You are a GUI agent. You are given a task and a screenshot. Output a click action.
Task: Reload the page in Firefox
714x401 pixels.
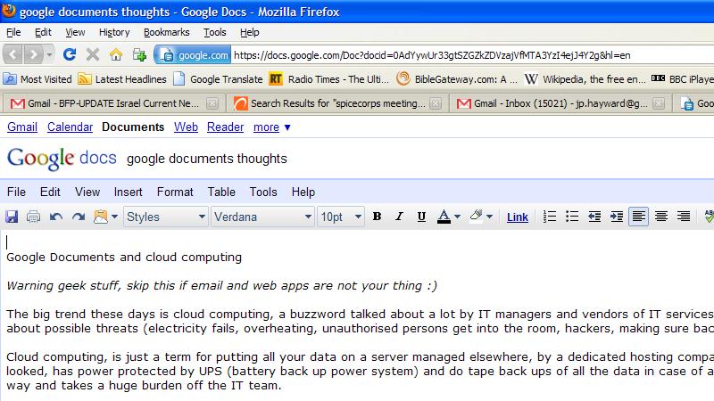click(70, 54)
